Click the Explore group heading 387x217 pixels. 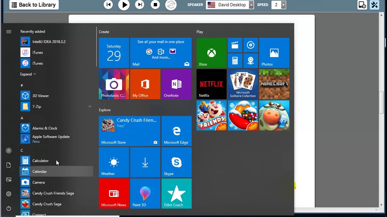(105, 110)
